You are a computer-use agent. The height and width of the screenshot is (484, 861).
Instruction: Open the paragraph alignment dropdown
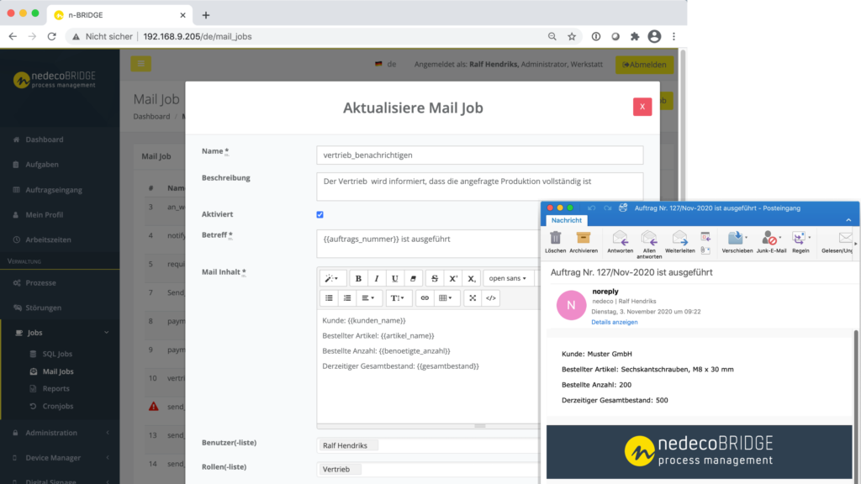tap(367, 298)
